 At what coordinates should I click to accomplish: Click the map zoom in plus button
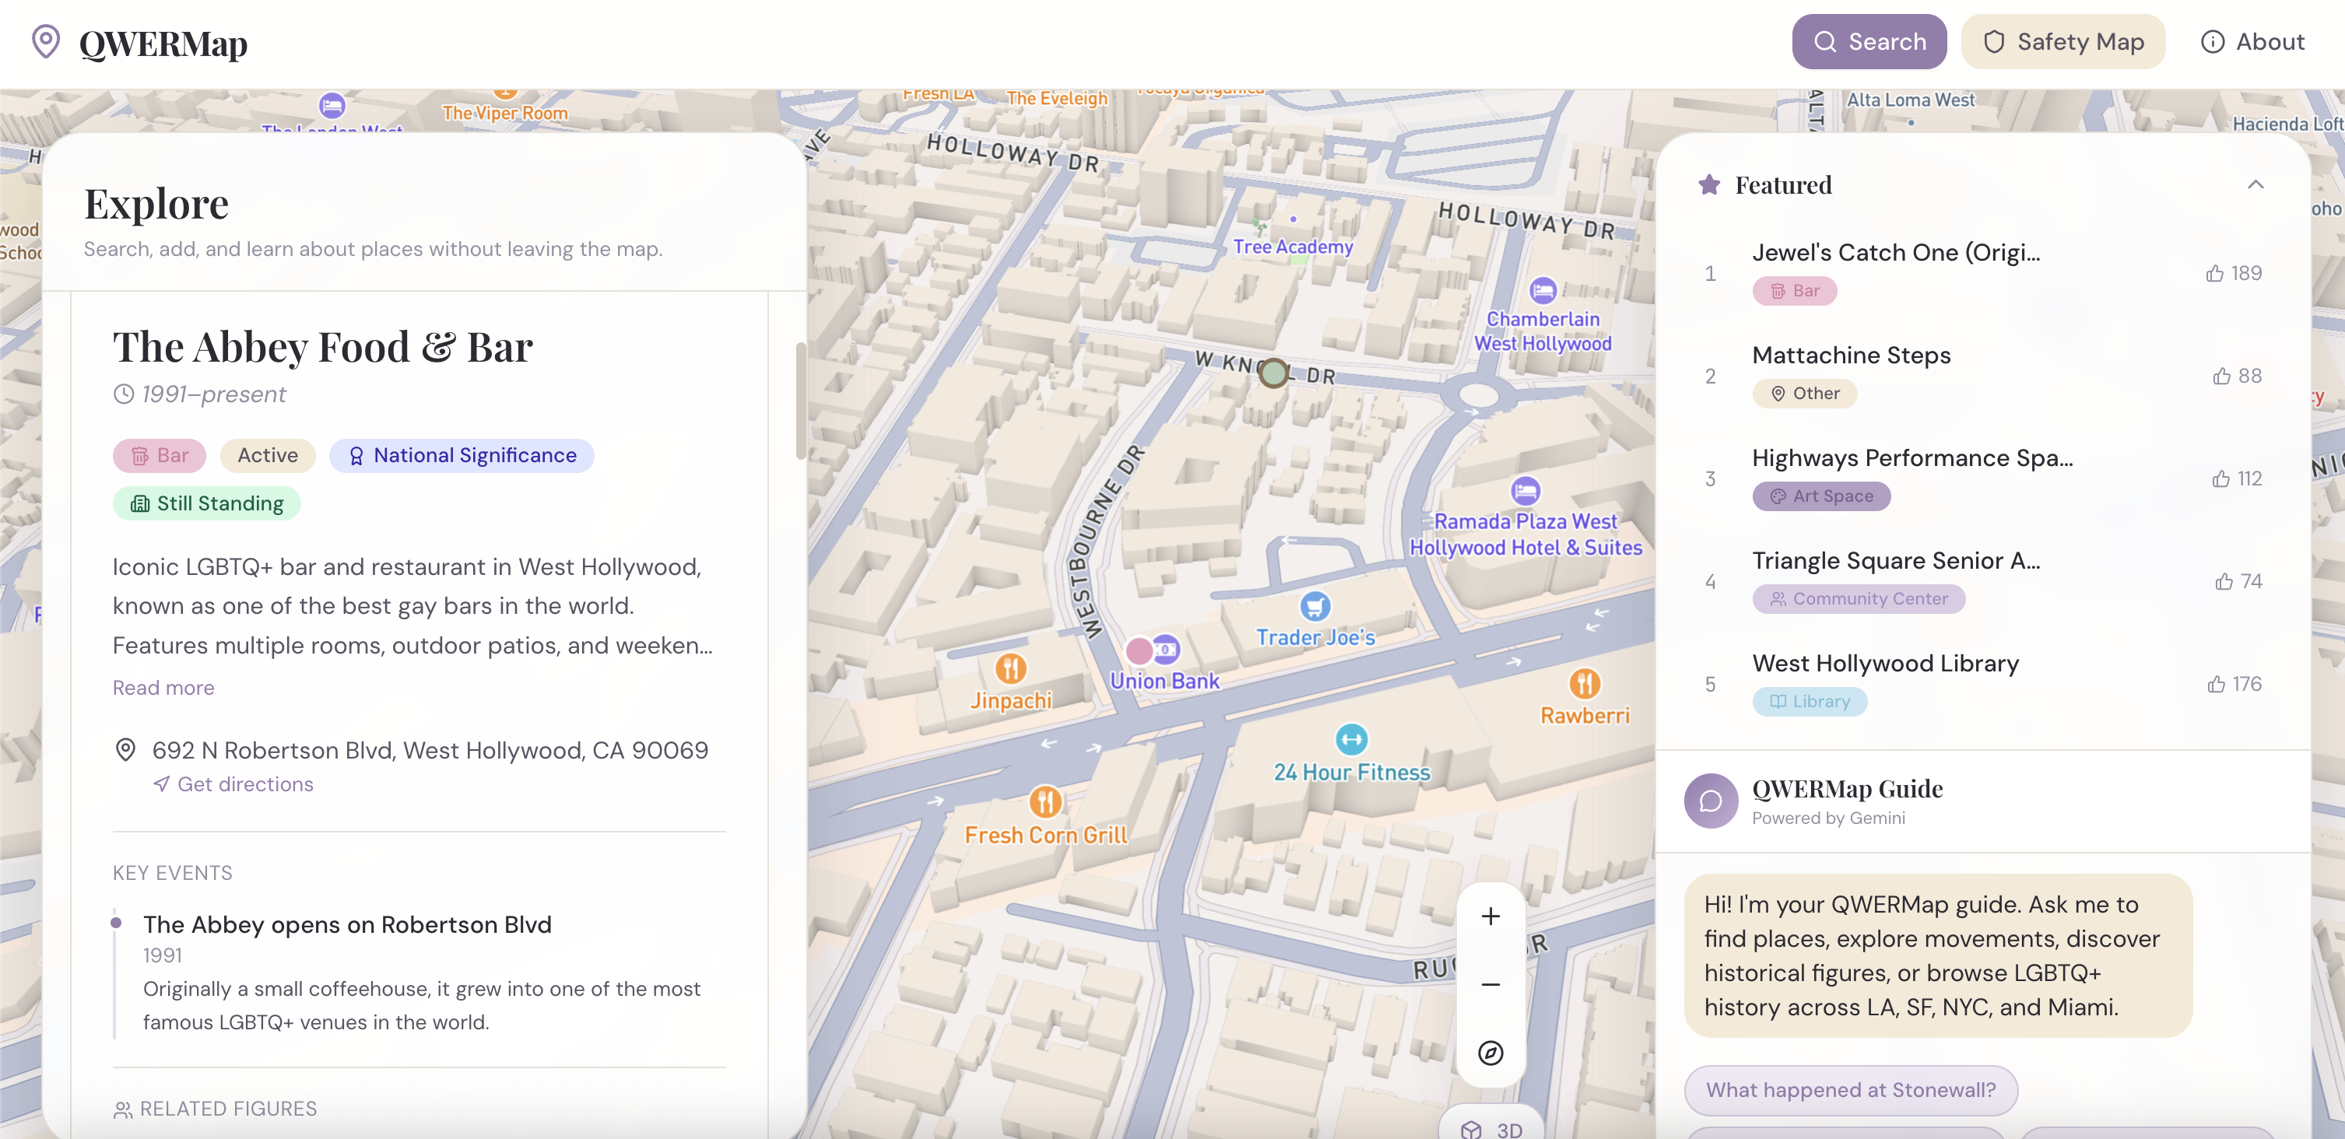(1490, 916)
